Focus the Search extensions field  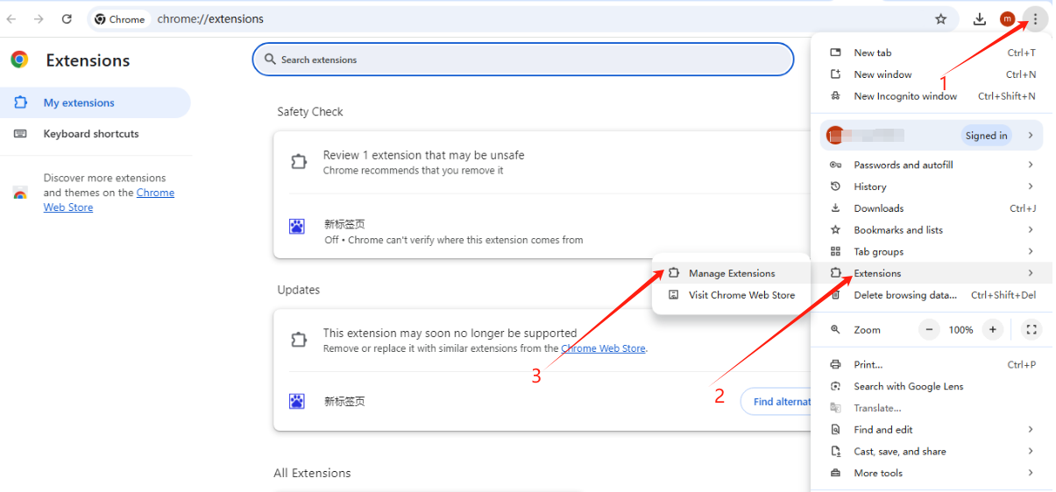tap(523, 60)
